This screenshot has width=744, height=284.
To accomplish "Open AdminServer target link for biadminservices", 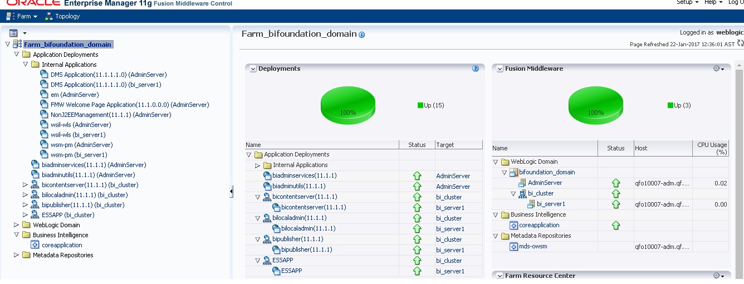I will pos(453,176).
